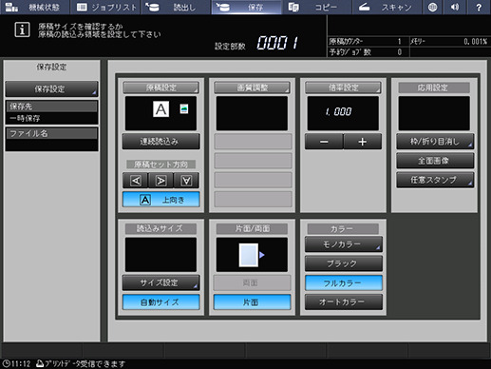Image resolution: width=491 pixels, height=369 pixels.
Task: Open the 保存設定 dropdown button
Action: 51,89
